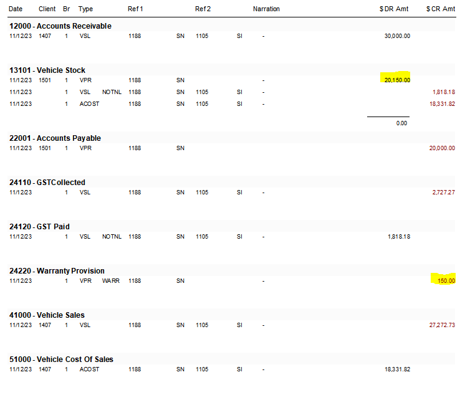Select the Ref 2 column header

[203, 9]
